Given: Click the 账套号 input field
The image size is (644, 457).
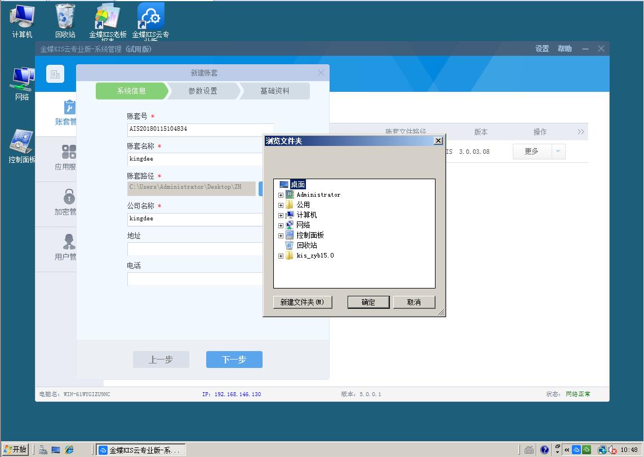Looking at the screenshot, I should click(201, 129).
